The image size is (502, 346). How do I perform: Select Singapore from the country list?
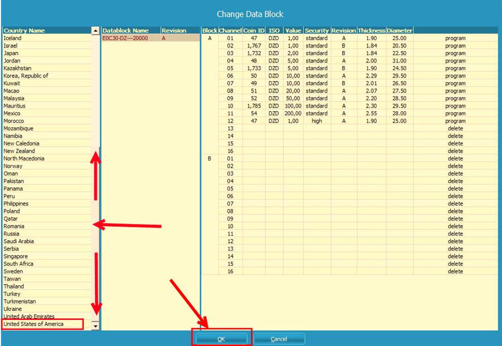tap(16, 256)
